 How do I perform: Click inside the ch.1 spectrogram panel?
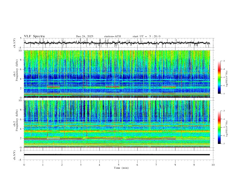tap(117, 74)
